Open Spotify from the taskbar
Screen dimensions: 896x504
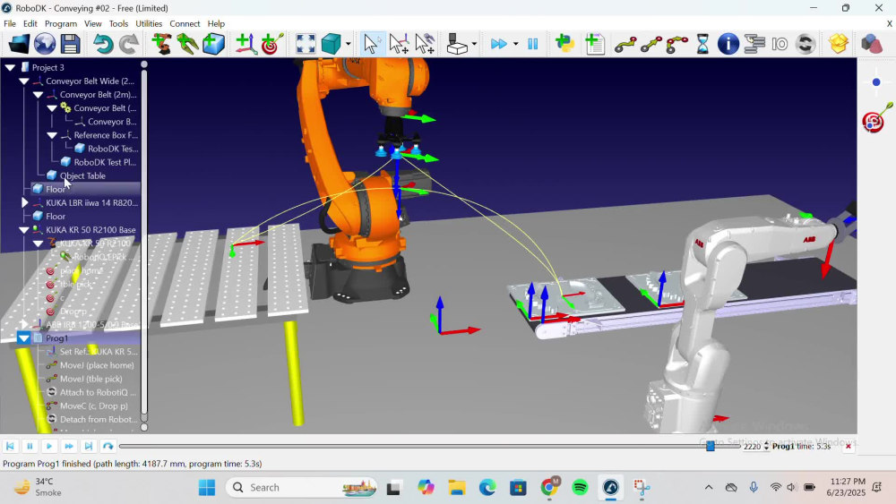point(580,488)
